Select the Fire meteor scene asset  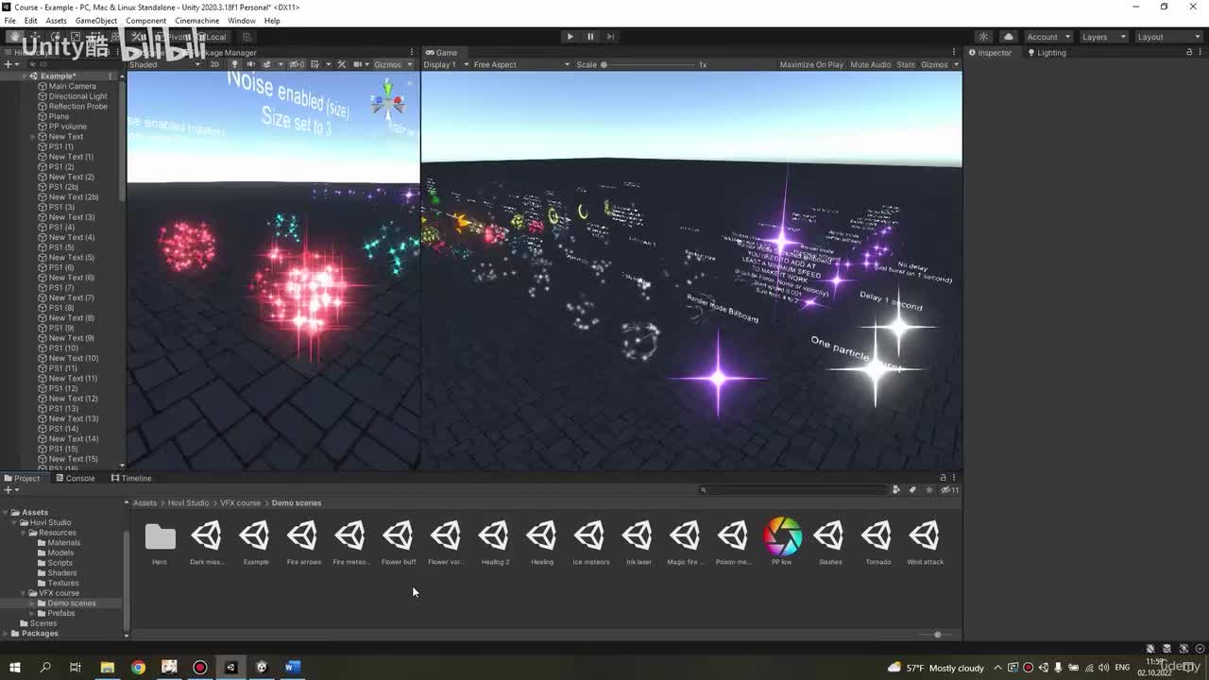(x=350, y=542)
